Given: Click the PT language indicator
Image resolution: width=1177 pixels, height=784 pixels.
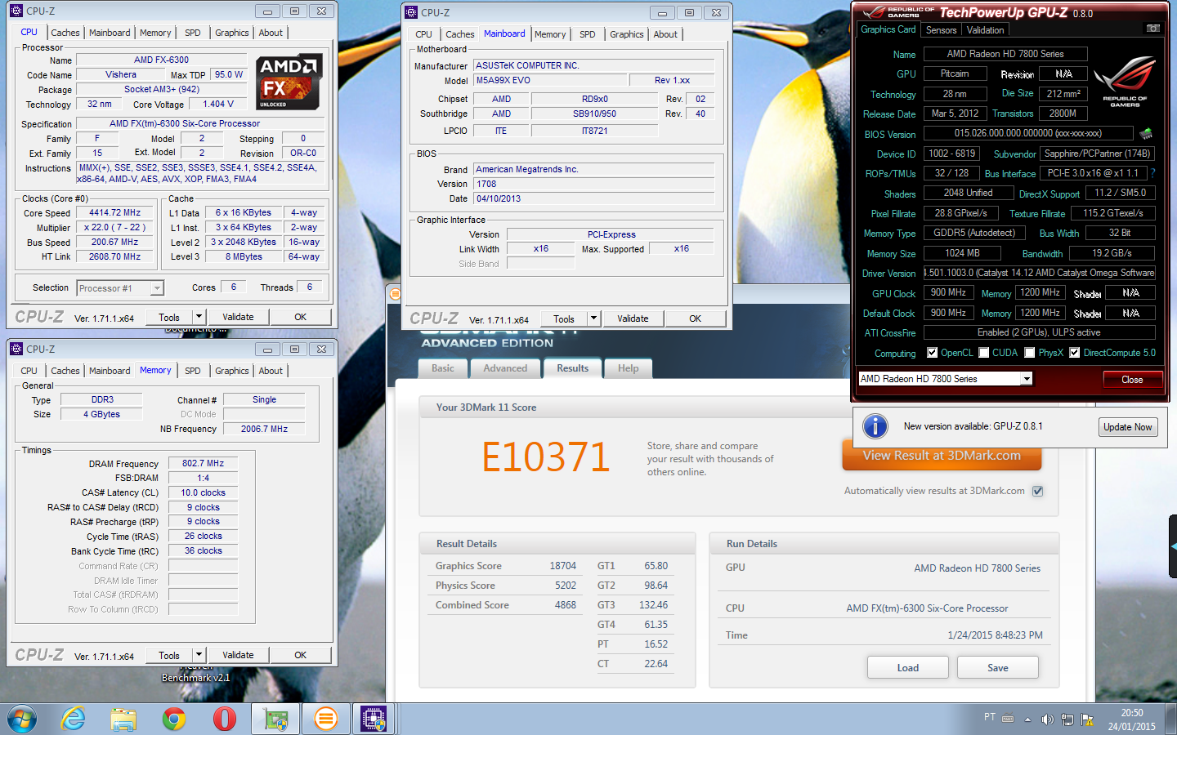Looking at the screenshot, I should [990, 717].
